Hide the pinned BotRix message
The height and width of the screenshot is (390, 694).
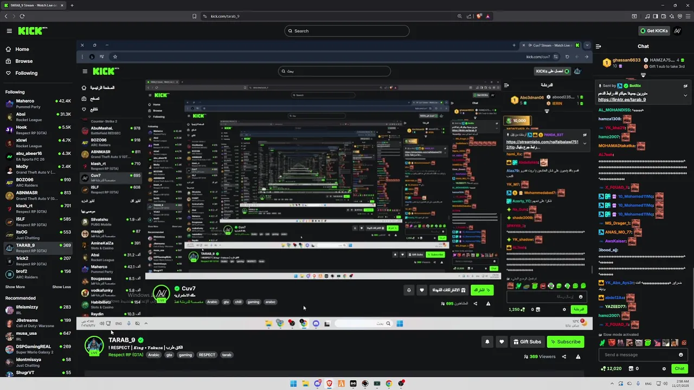(x=685, y=86)
